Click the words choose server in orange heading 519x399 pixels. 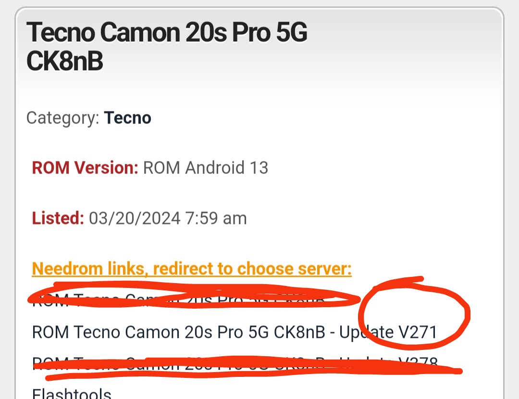295,269
